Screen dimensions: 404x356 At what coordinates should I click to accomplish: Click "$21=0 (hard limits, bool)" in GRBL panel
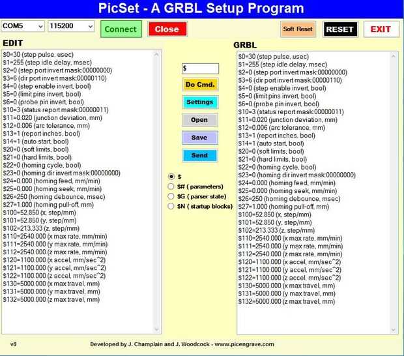[272, 159]
